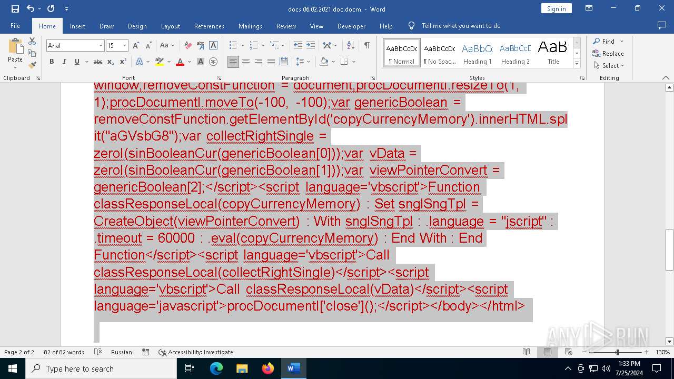Toggle bold formatting

(x=52, y=62)
